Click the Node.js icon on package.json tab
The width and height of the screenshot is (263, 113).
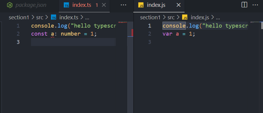pos(10,5)
